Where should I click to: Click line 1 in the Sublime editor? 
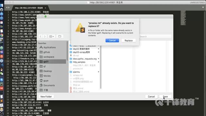(x=30, y=12)
